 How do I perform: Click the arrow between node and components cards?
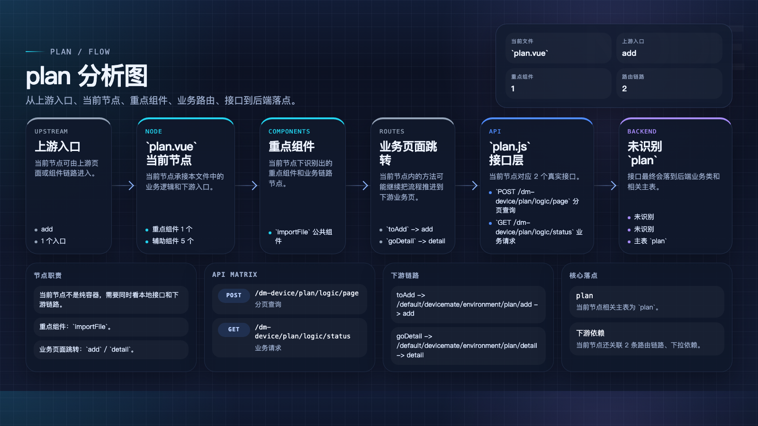click(x=247, y=186)
